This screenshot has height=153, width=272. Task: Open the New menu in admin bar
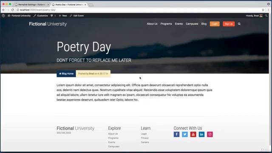click(63, 16)
